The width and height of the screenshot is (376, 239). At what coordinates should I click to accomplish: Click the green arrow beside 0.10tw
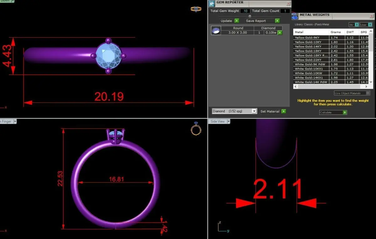coord(280,33)
